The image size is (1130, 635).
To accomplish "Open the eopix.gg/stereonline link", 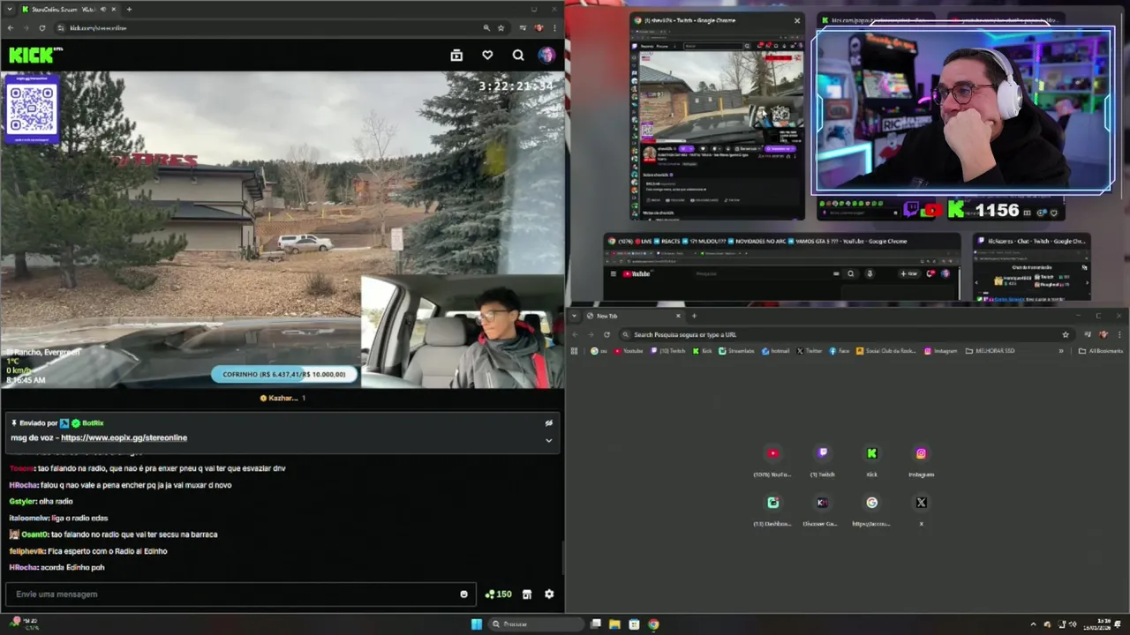I will point(124,437).
